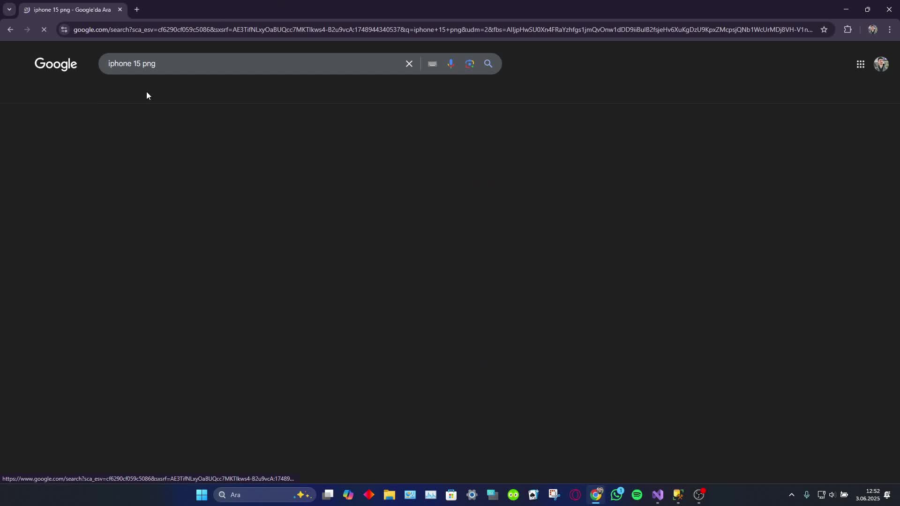The width and height of the screenshot is (900, 506).
Task: Launch Opera GX from the taskbar
Action: tap(575, 495)
